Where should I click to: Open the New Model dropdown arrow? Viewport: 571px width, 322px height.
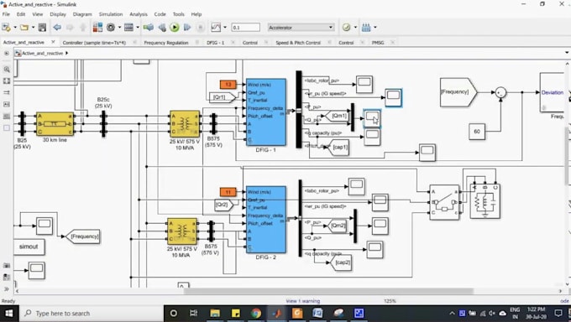tap(15, 28)
